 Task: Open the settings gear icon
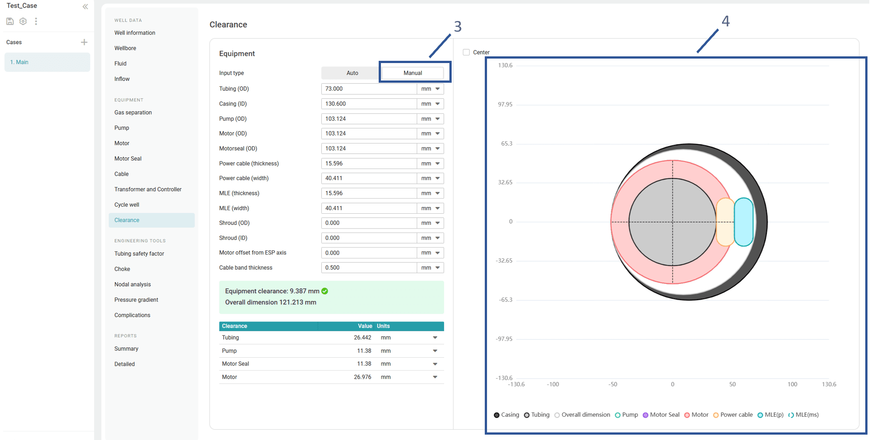[x=23, y=21]
